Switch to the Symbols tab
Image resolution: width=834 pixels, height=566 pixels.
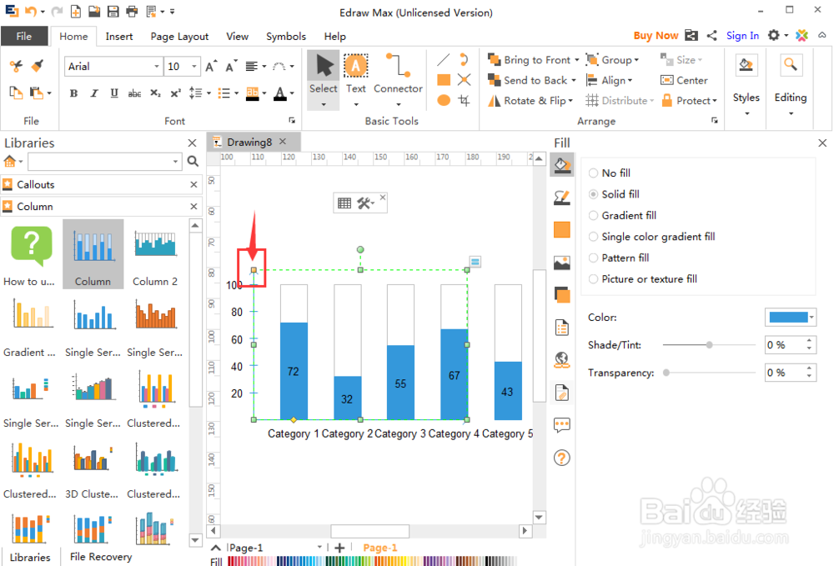click(286, 36)
